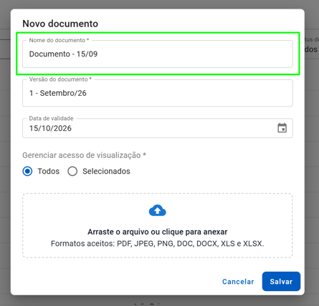The width and height of the screenshot is (319, 306).
Task: Click the Gerenciar acesso de visualização label
Action: (x=84, y=155)
